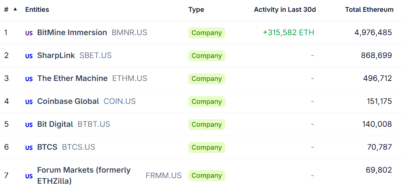
Task: Click US flag icon beside BitMine Immersion
Action: coord(29,33)
